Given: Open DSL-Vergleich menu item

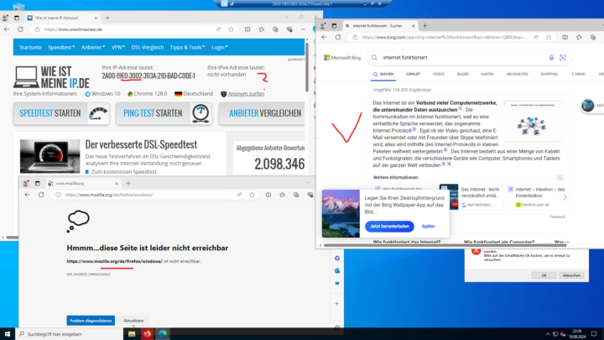Looking at the screenshot, I should point(148,47).
